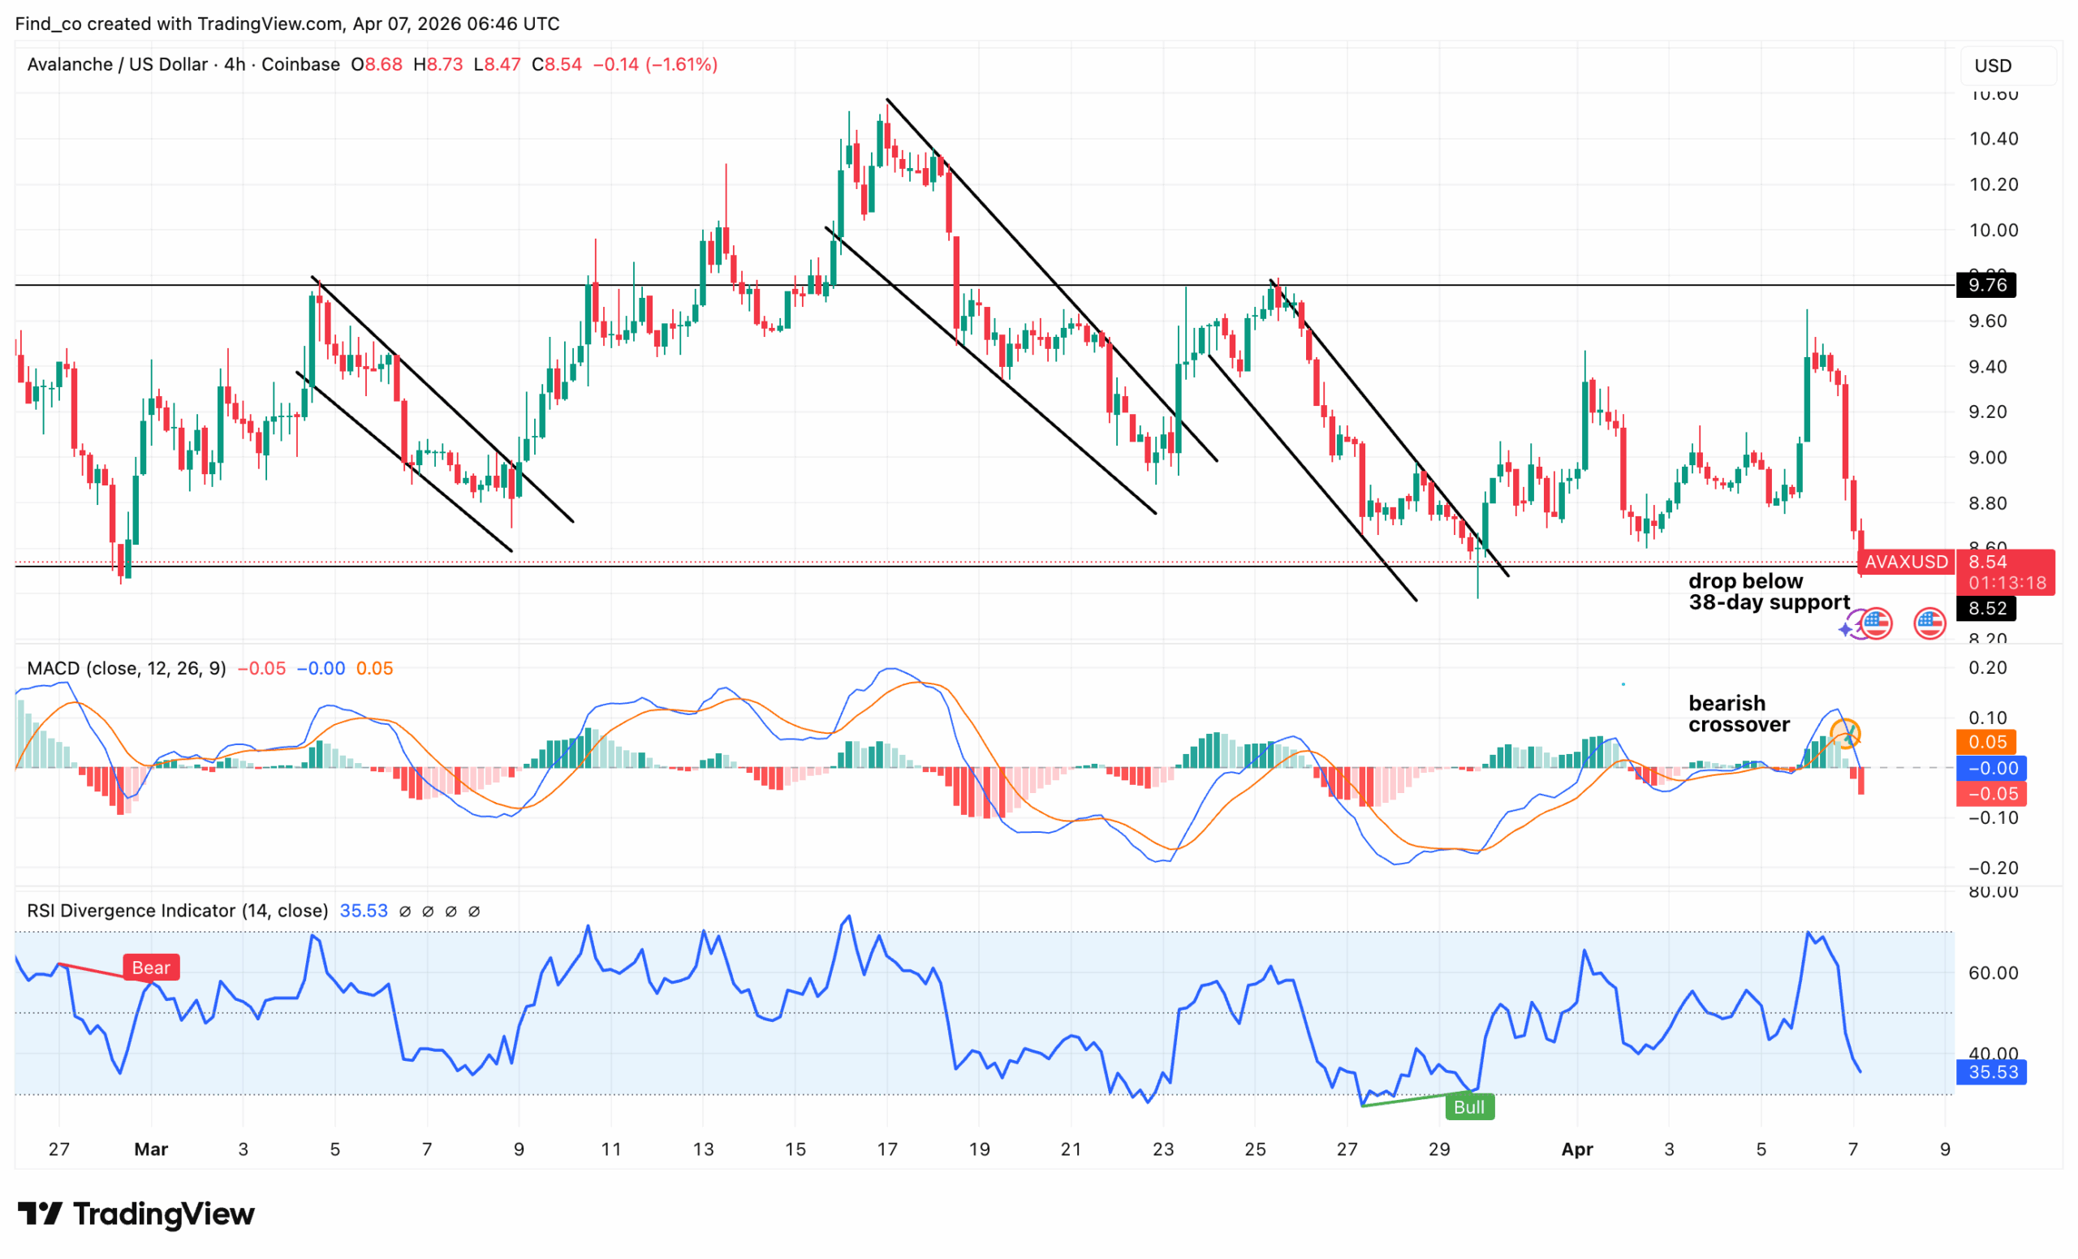Click the −0.20 MACD axis label
This screenshot has height=1259, width=2078.
point(1992,868)
